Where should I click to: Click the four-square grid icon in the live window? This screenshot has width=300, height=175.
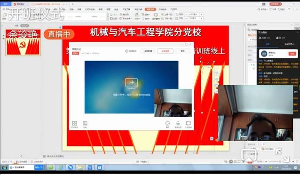(74, 123)
